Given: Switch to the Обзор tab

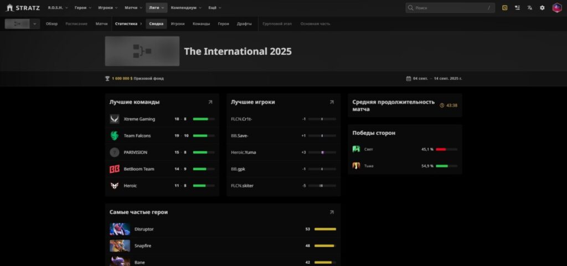Looking at the screenshot, I should coord(51,24).
